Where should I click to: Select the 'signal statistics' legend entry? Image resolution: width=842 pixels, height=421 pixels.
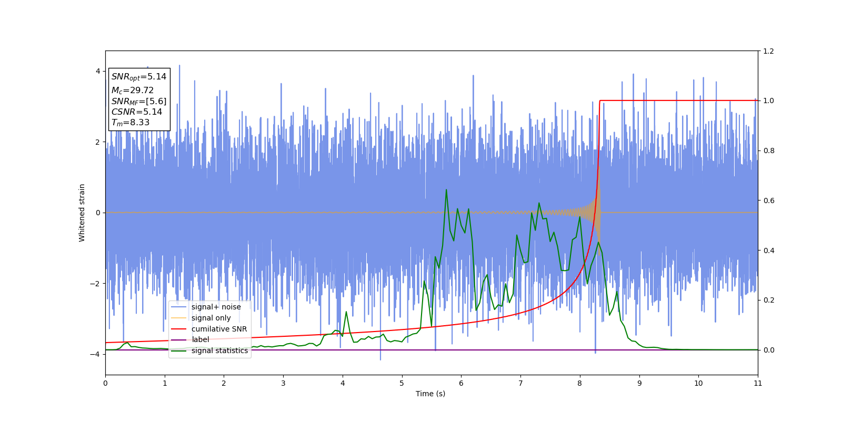(210, 350)
